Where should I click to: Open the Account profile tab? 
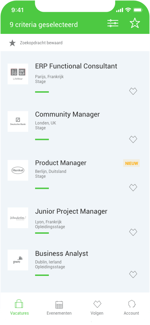(131, 308)
